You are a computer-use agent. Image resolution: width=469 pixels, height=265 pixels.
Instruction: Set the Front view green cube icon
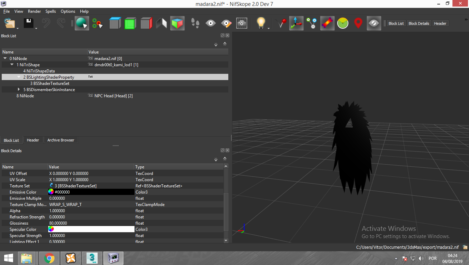click(130, 23)
